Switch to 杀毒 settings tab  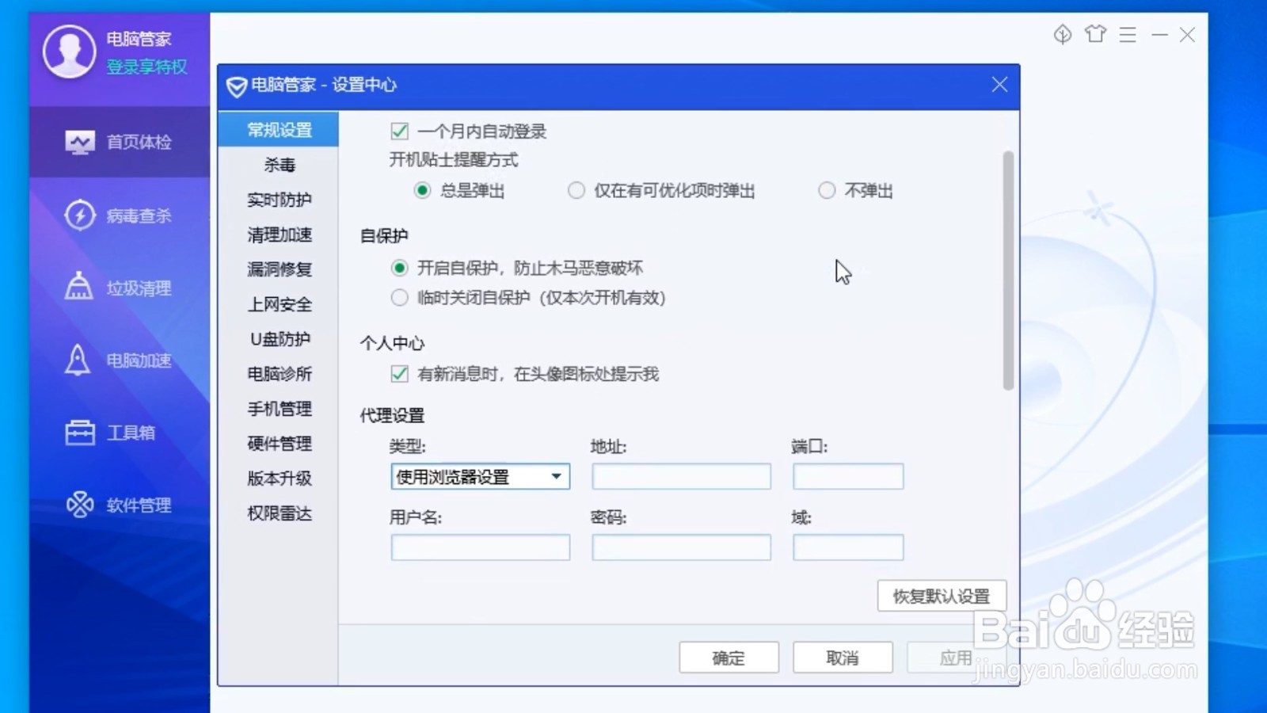coord(279,165)
